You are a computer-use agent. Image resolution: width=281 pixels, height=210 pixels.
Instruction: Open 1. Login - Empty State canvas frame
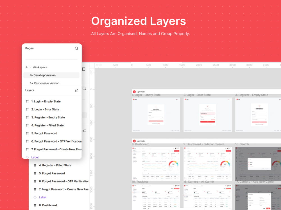[156, 115]
